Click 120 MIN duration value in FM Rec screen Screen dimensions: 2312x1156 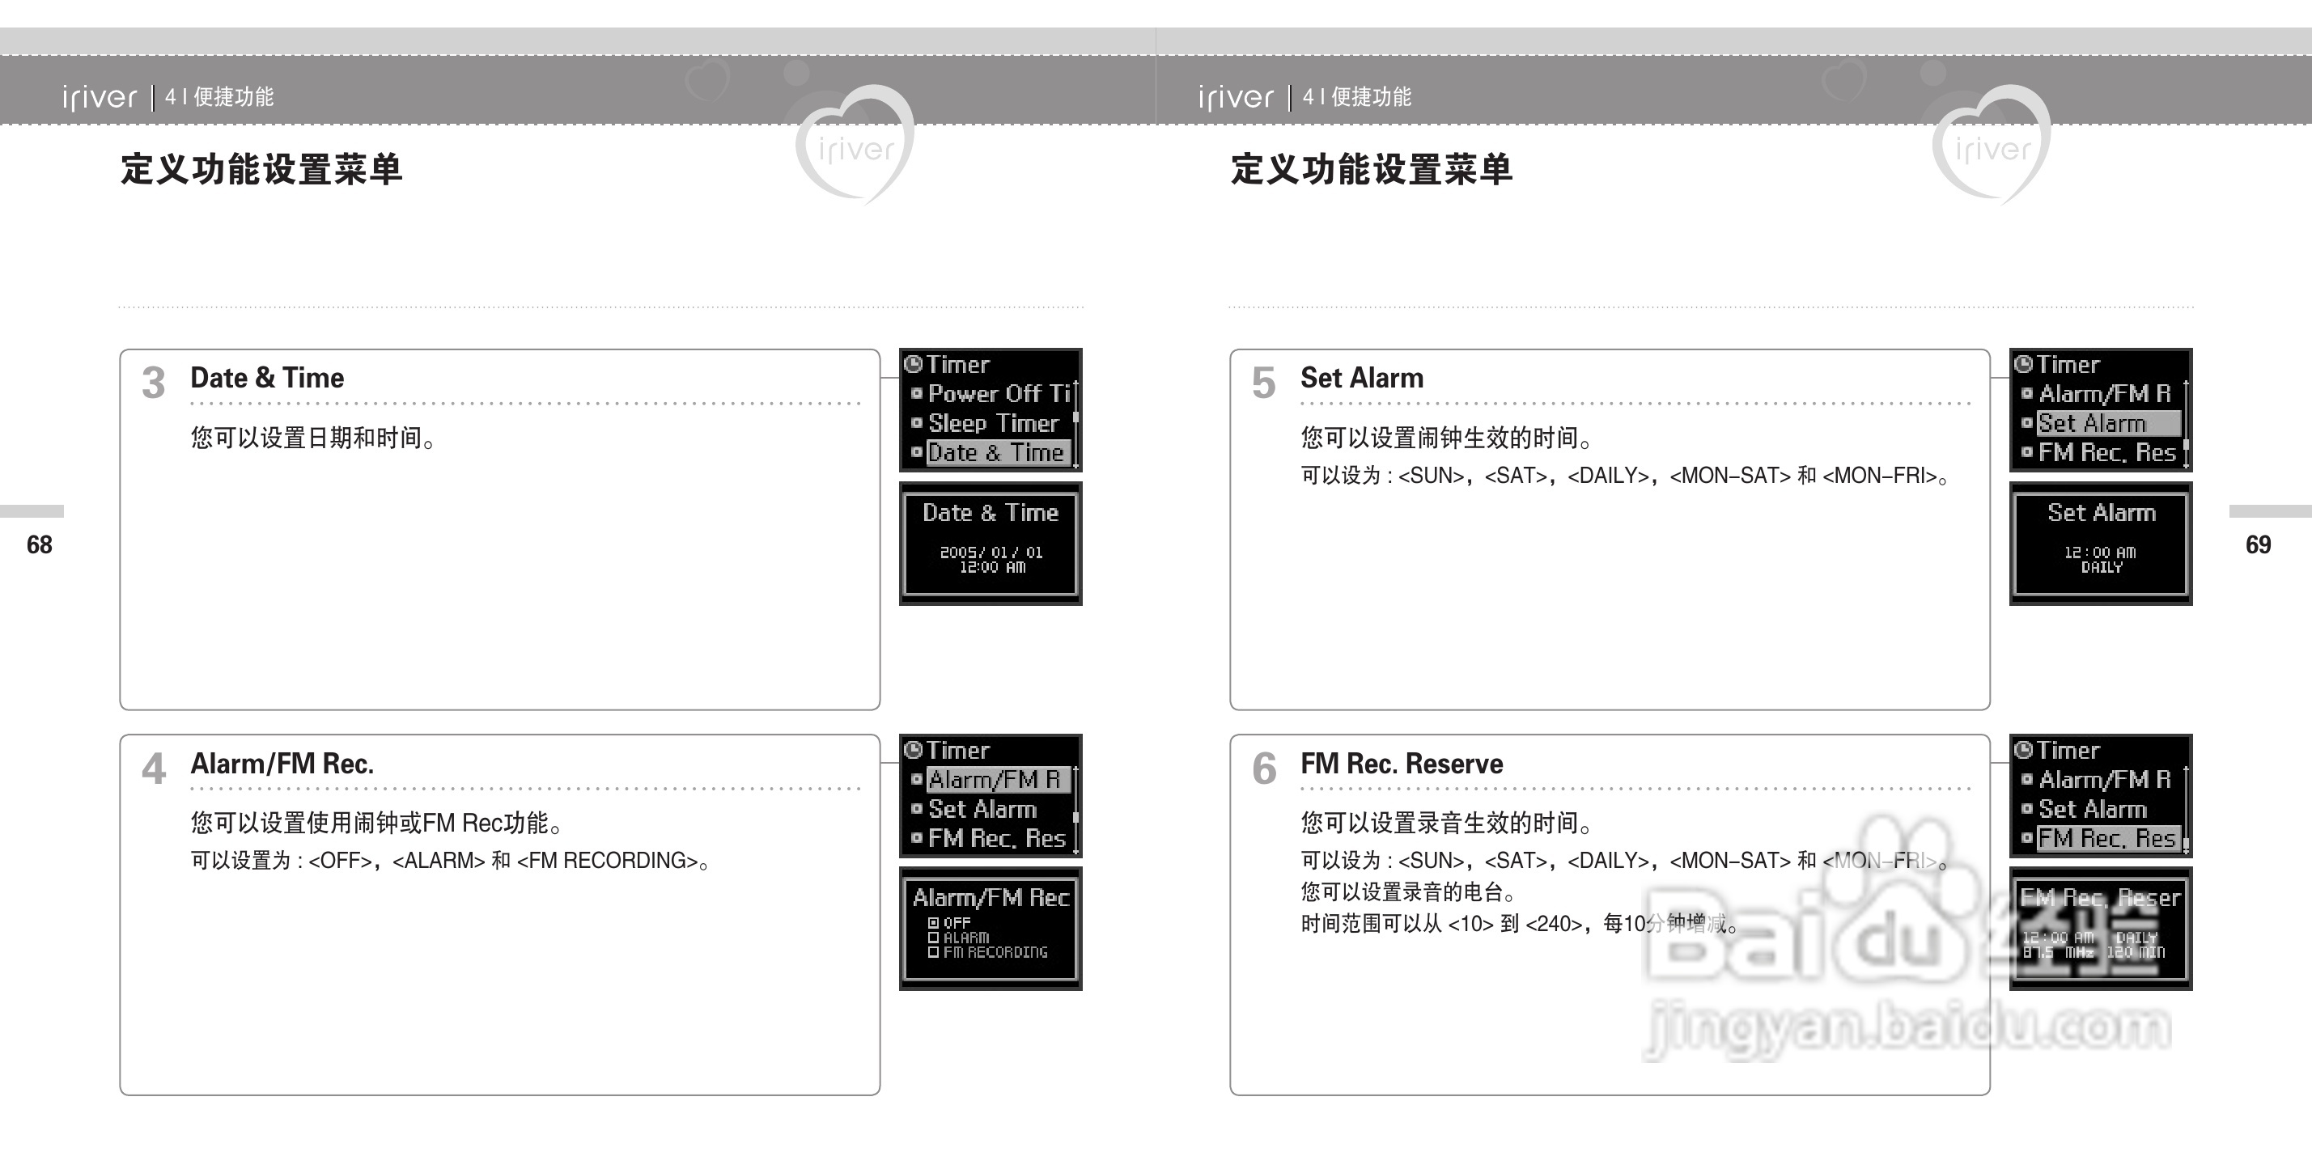[2136, 952]
